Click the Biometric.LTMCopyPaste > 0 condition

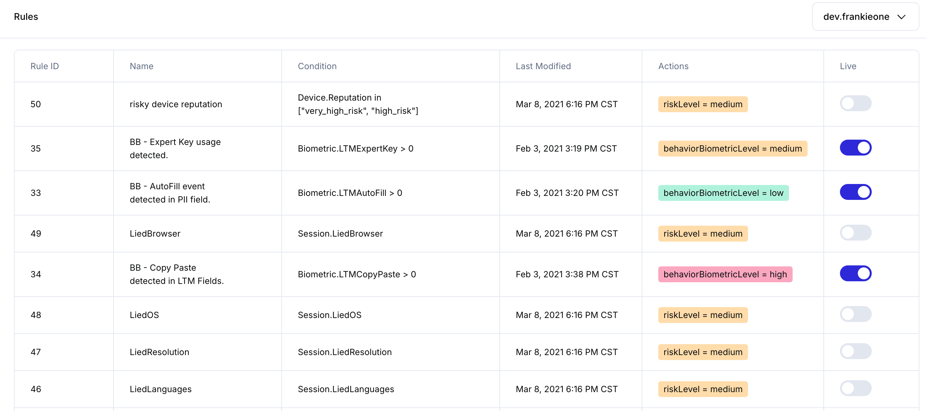356,274
